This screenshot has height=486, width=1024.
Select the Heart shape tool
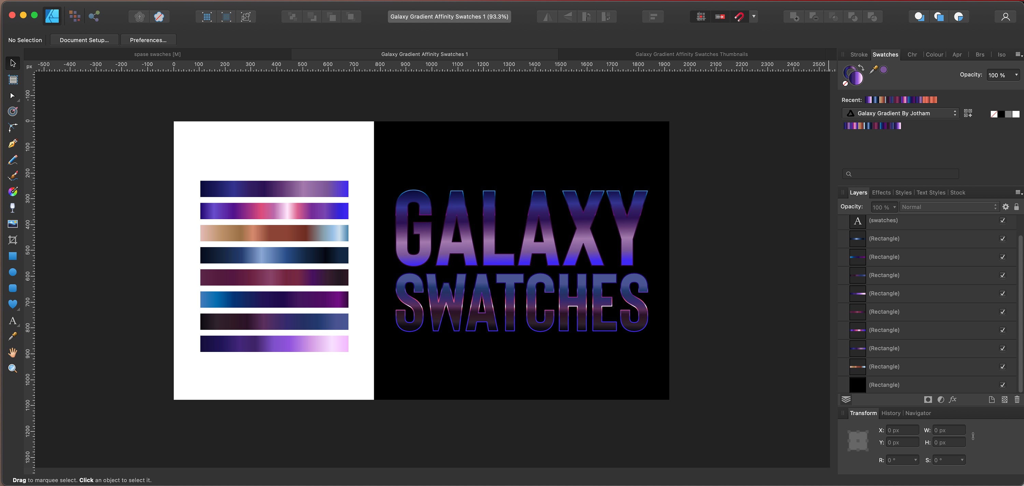click(13, 304)
